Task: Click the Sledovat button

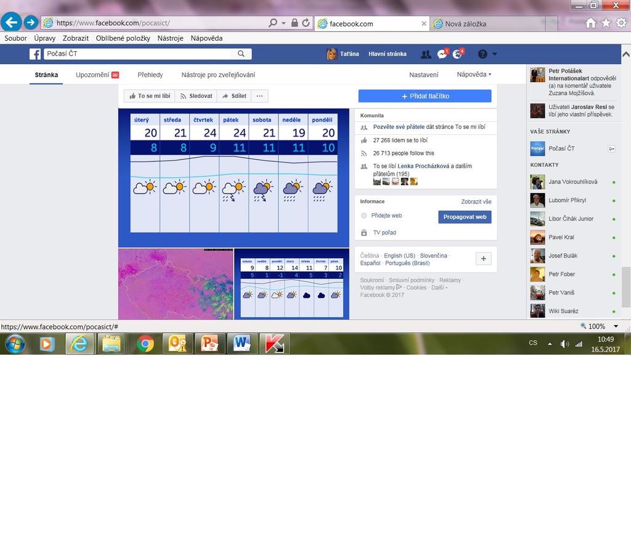Action: click(197, 96)
